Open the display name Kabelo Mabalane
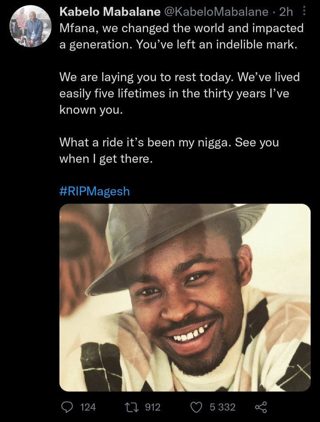 (110, 12)
